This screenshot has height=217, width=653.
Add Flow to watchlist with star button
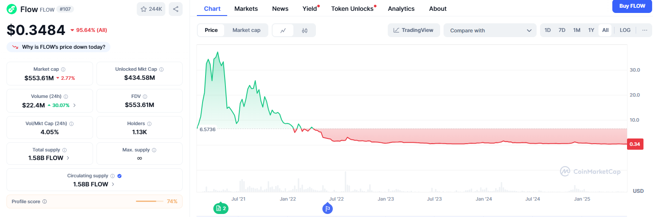[x=151, y=9]
